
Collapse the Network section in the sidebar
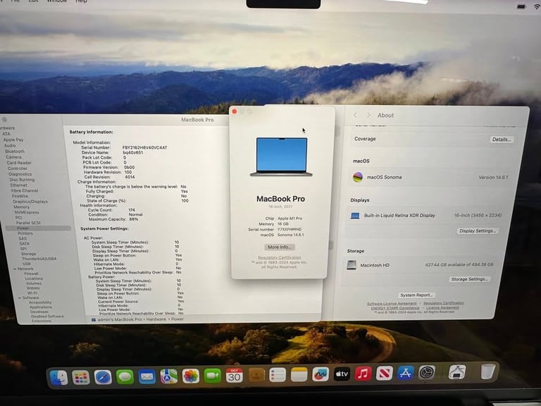[15, 269]
